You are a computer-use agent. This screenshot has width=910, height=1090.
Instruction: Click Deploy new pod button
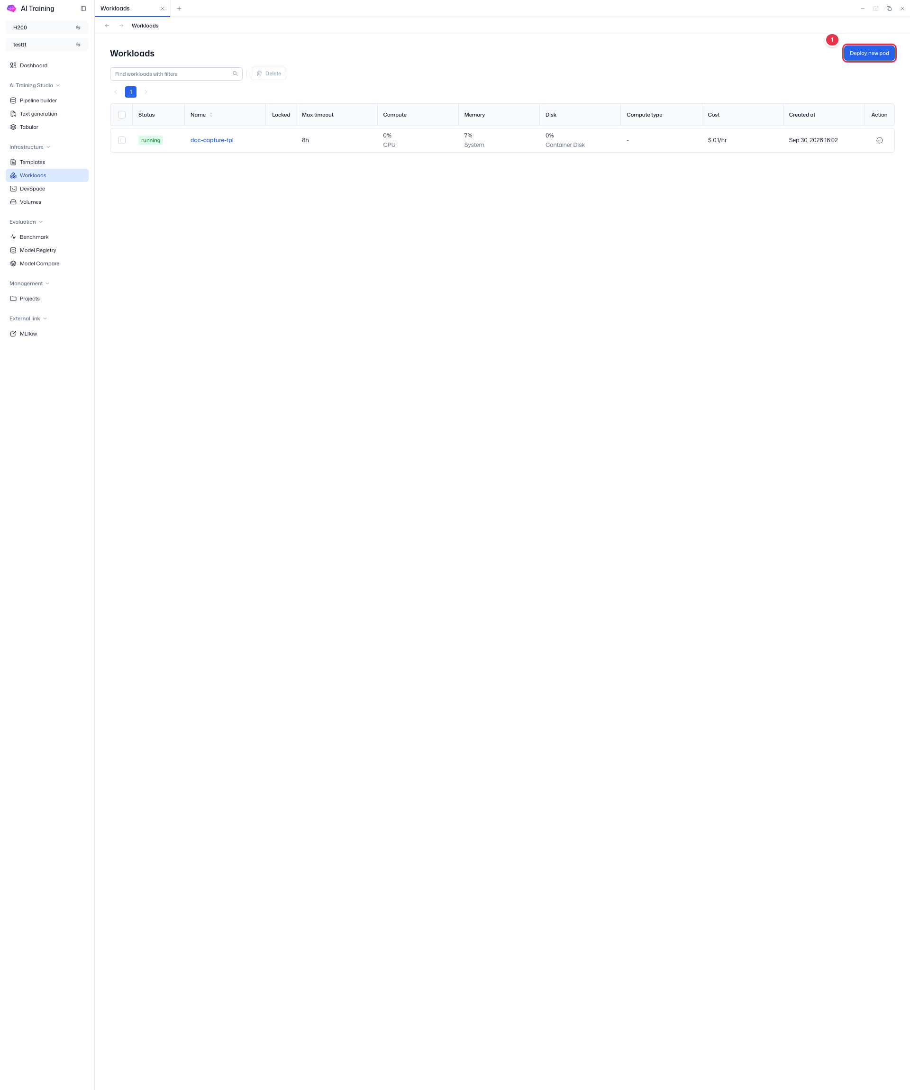tap(869, 53)
